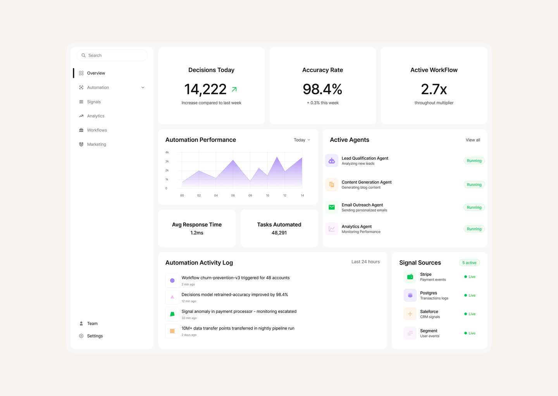This screenshot has height=396, width=558.
Task: Click the Analytics Agent chart icon
Action: (332, 229)
